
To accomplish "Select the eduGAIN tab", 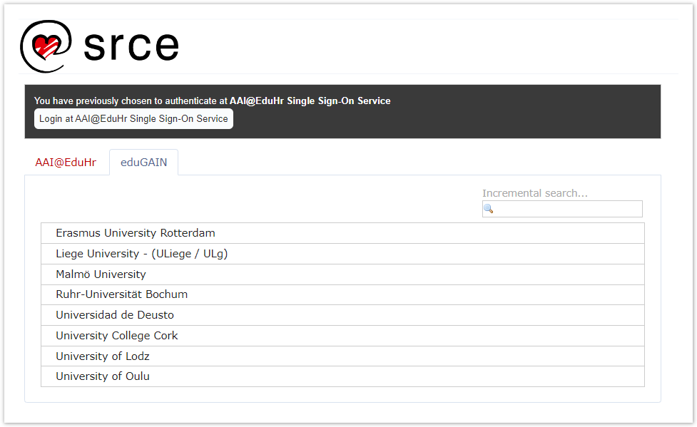I will (143, 163).
